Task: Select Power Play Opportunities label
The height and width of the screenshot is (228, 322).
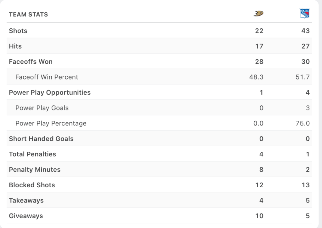Action: [x=50, y=93]
